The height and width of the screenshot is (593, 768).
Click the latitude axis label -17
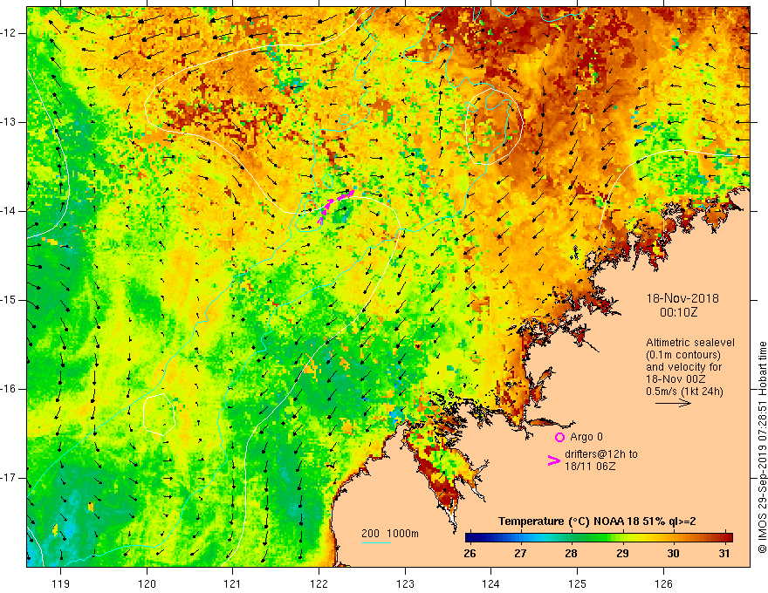pyautogui.click(x=10, y=478)
